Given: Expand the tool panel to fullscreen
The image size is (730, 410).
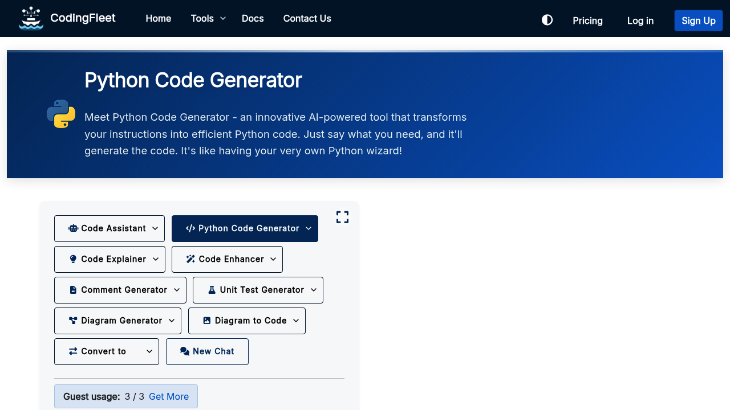Looking at the screenshot, I should click(342, 217).
